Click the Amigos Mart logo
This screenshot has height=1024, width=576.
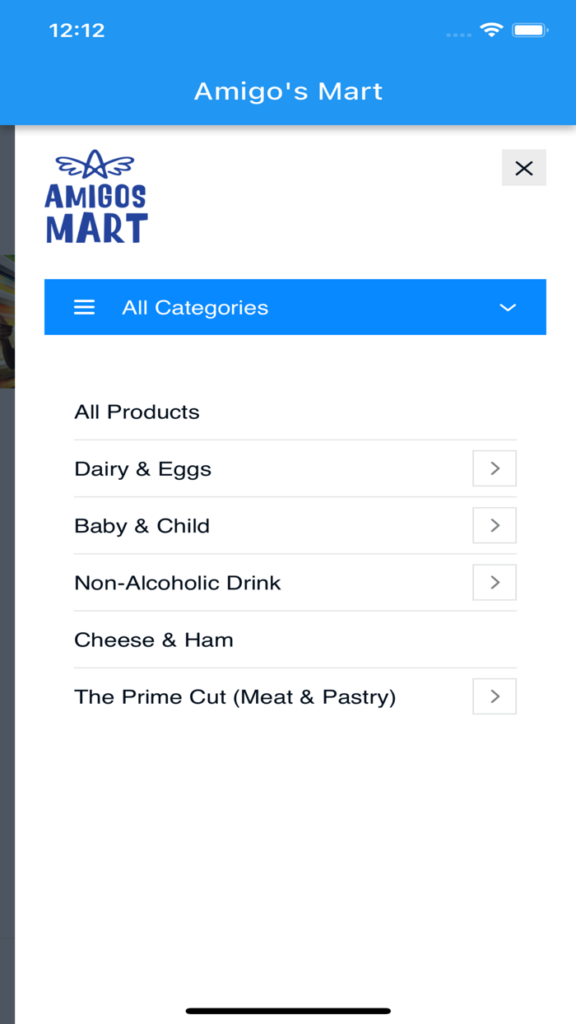tap(95, 196)
